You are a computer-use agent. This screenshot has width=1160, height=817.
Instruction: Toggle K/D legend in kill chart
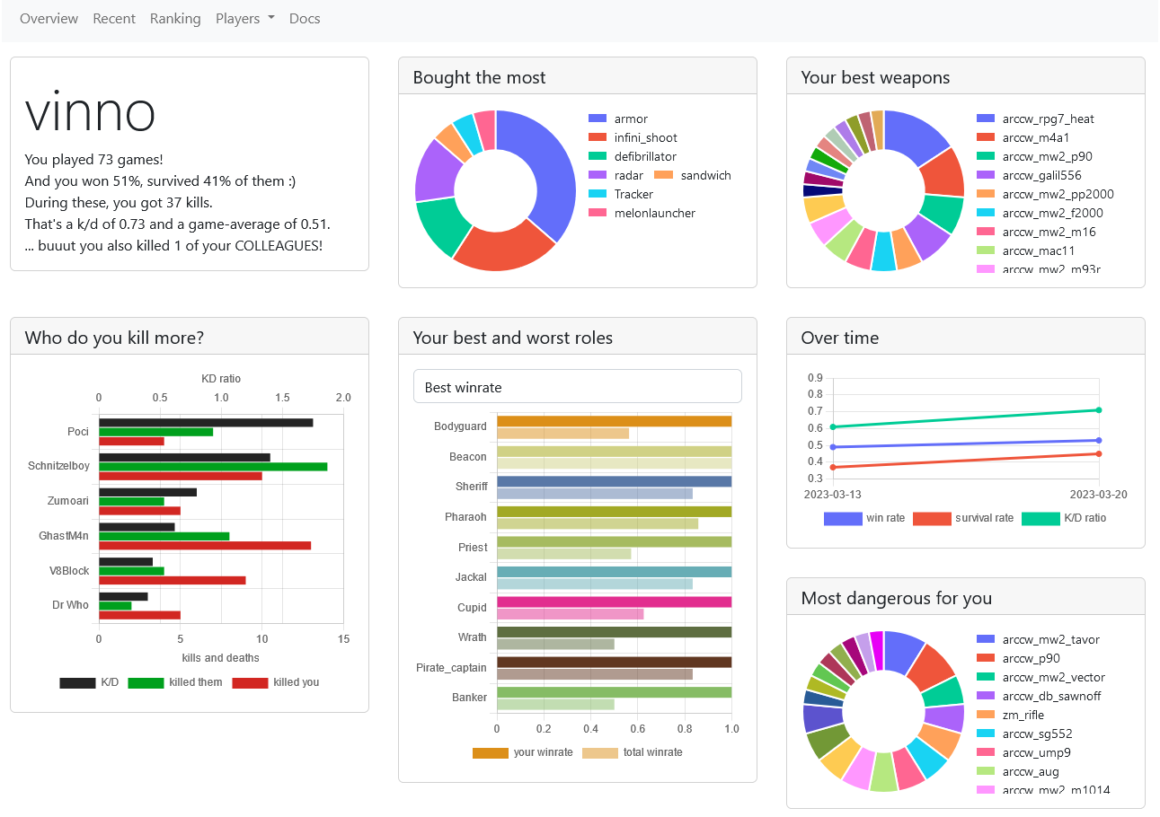(89, 683)
